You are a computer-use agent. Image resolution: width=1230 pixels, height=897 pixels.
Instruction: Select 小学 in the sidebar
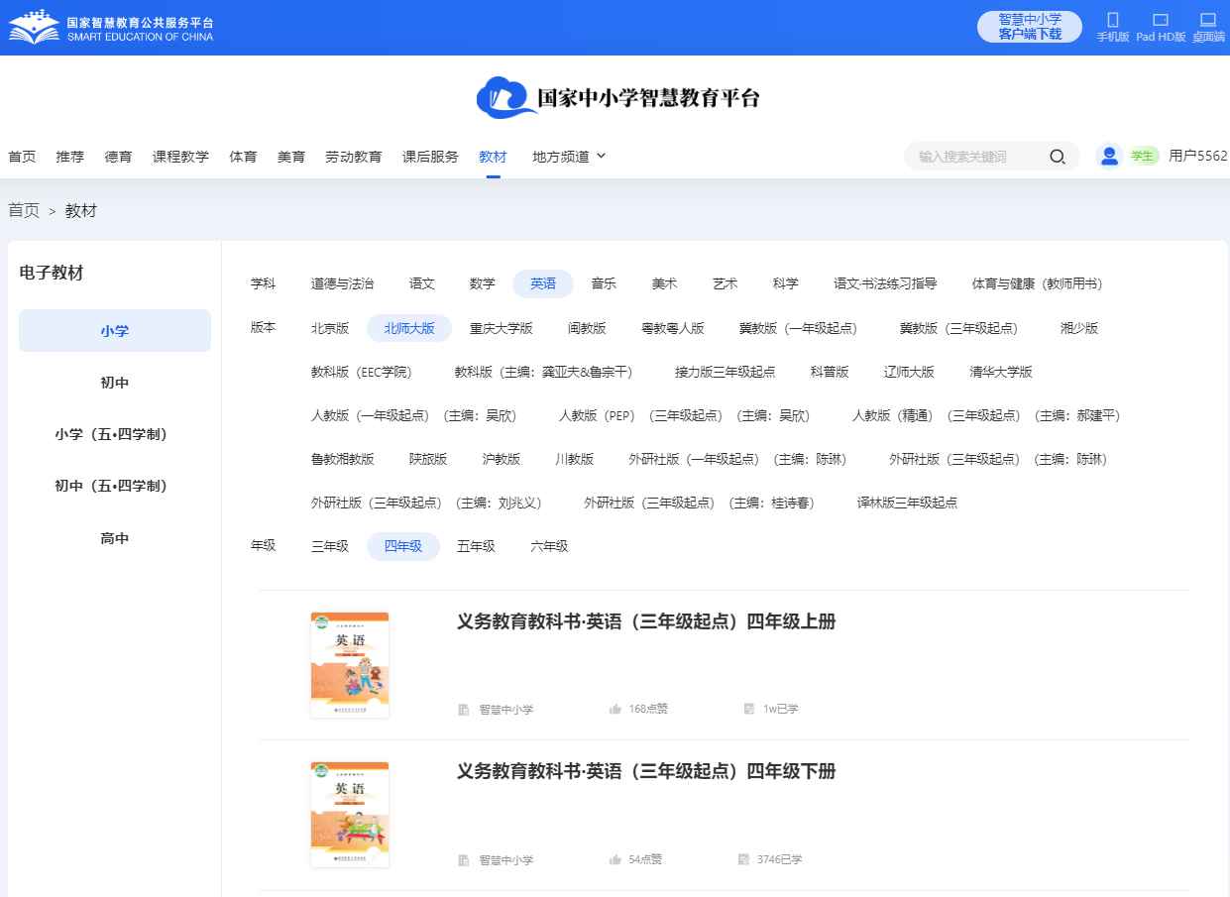pos(115,331)
